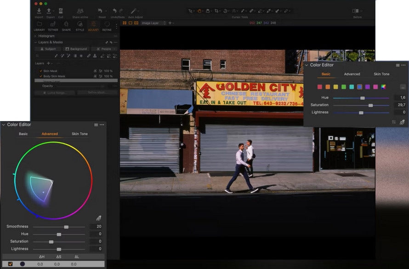Select the Linear Gradient Mask tool

coord(75,56)
